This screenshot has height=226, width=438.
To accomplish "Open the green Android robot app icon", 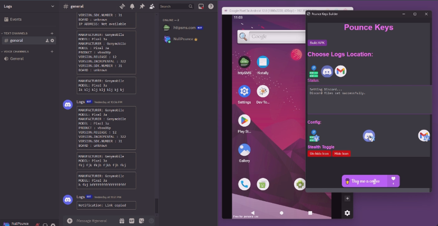I will pyautogui.click(x=300, y=184).
